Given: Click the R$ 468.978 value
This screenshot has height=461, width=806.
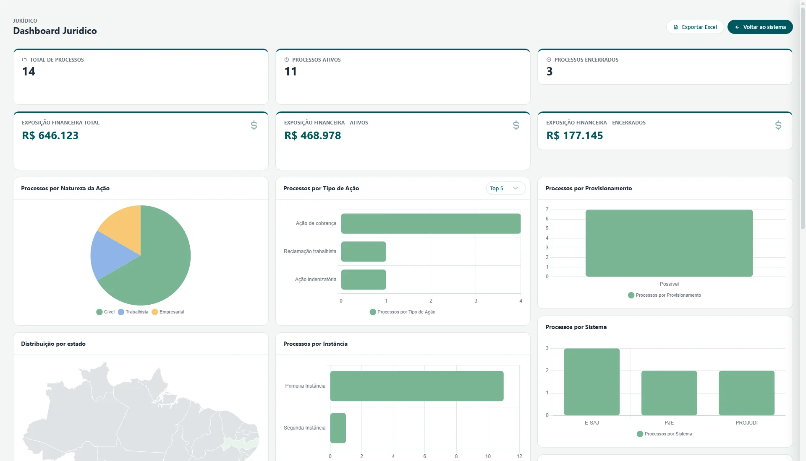Looking at the screenshot, I should click(x=312, y=135).
